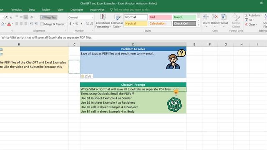Click the Increase Decimal icon
Image resolution: width=267 pixels, height=150 pixels.
[x=87, y=24]
